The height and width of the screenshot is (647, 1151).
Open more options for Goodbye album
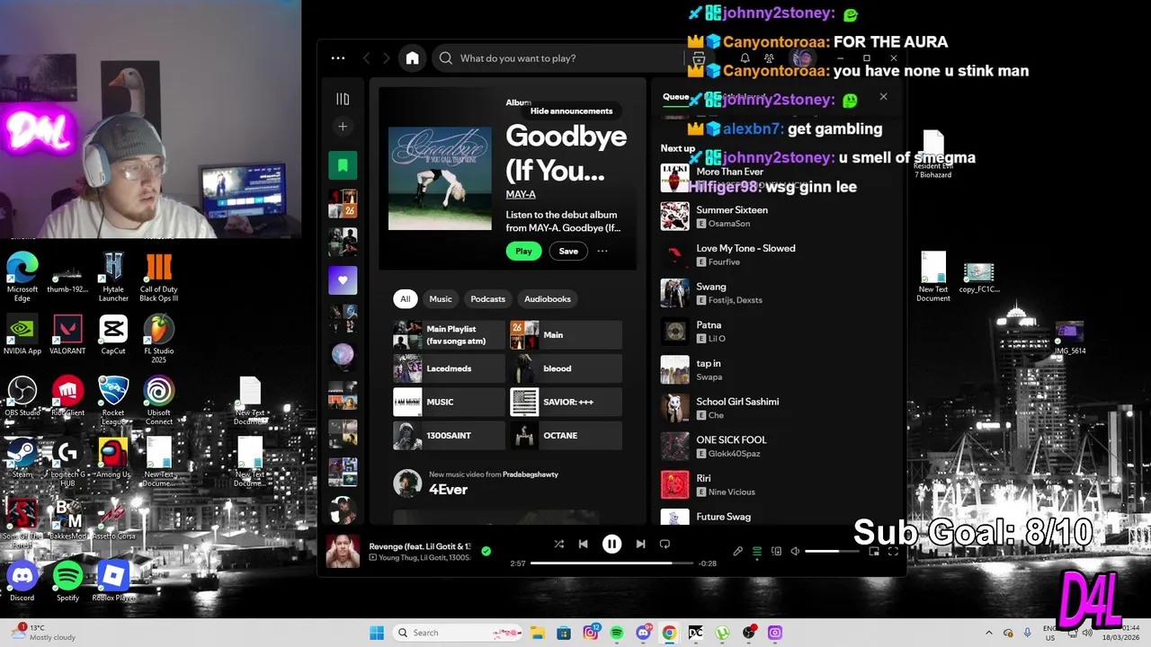(602, 252)
